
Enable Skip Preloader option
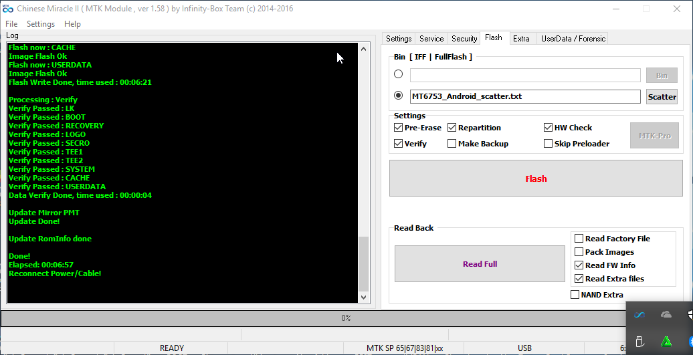pos(548,144)
